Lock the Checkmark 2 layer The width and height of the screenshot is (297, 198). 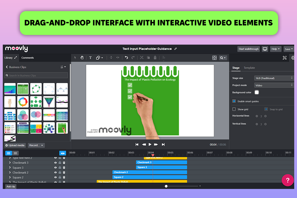60,172
